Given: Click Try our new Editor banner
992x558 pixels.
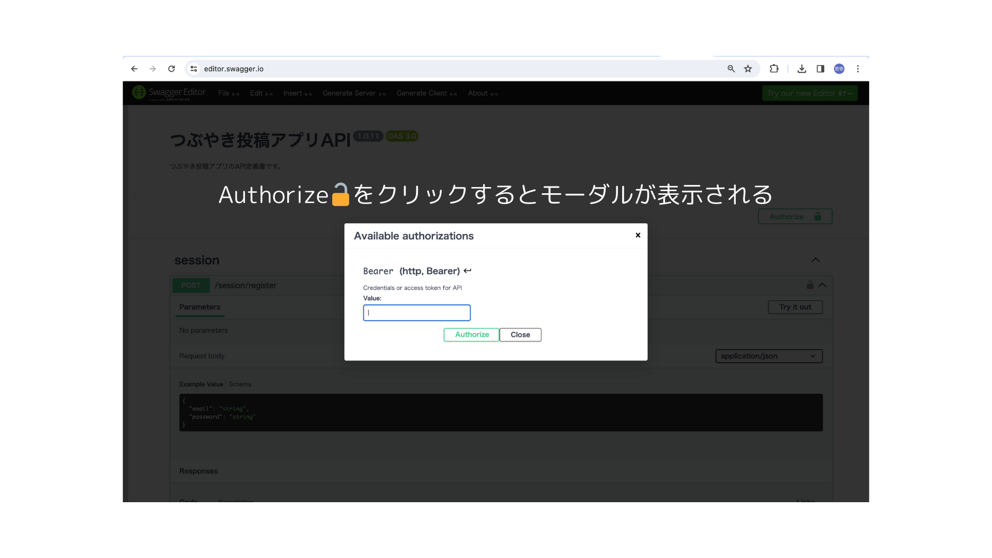Looking at the screenshot, I should coord(810,93).
